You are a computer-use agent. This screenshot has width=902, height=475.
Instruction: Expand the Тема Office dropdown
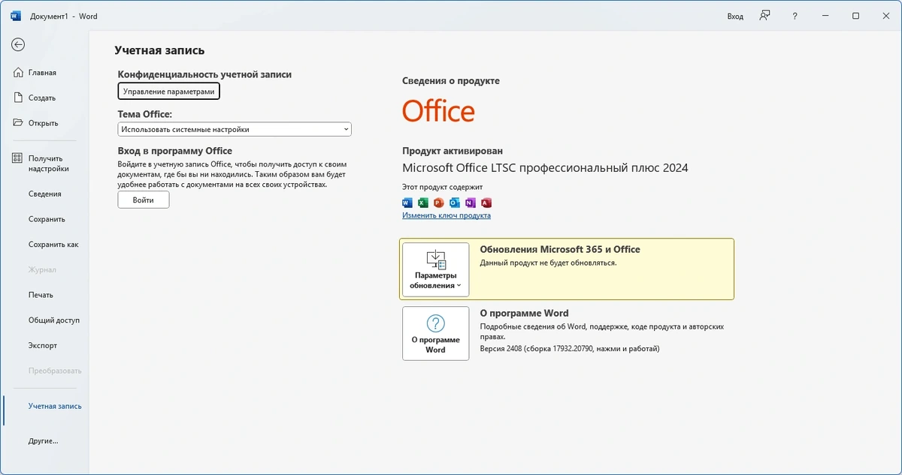(235, 129)
